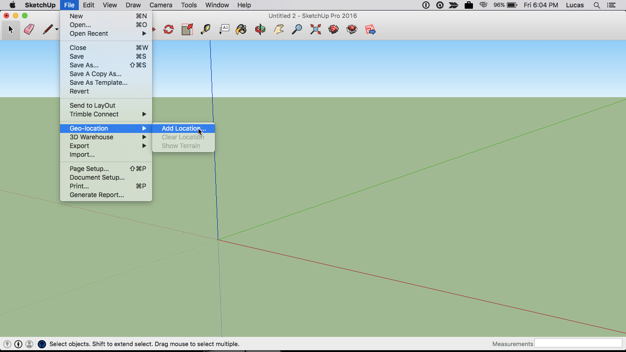Choose Save from the File menu

(x=106, y=56)
